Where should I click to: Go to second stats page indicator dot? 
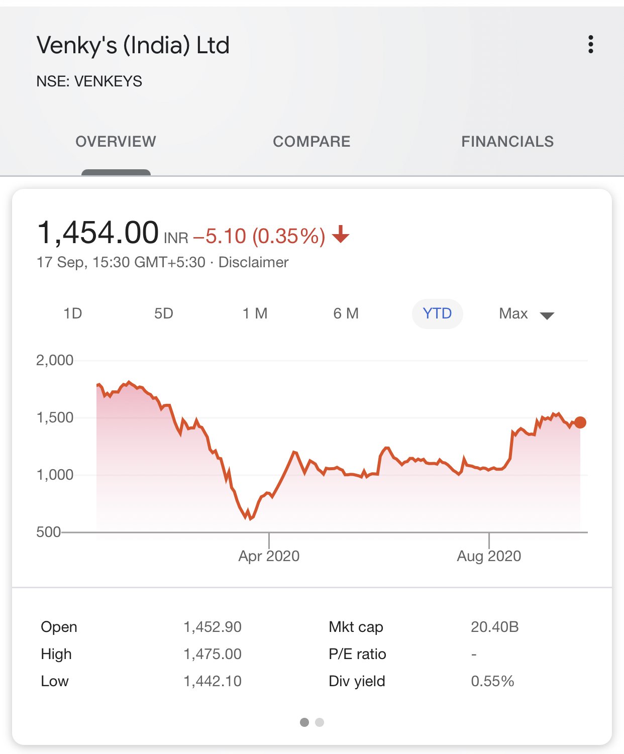click(x=320, y=722)
